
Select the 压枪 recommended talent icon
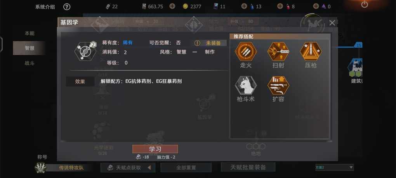point(311,51)
